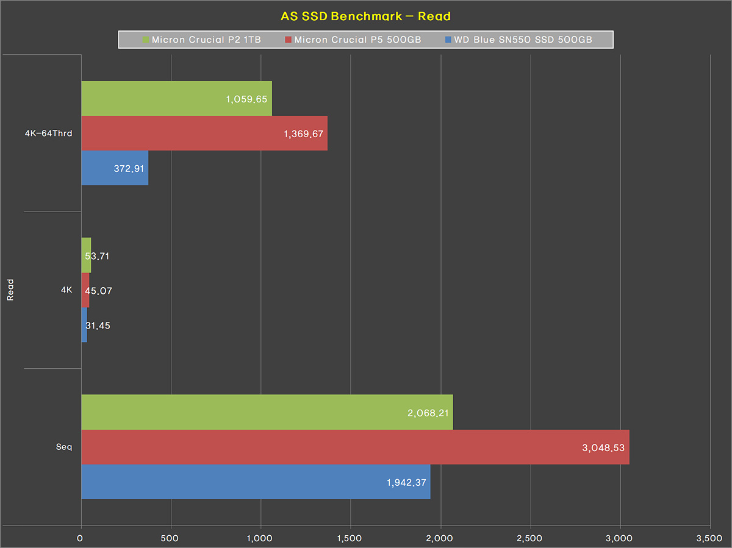This screenshot has width=732, height=548.
Task: Click the vertical 'Read' axis title
Action: (x=10, y=290)
